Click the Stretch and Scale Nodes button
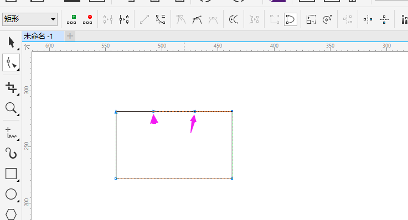This screenshot has width=408, height=220. 311,19
